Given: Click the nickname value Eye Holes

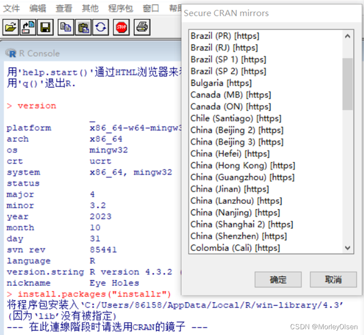Looking at the screenshot, I should pyautogui.click(x=114, y=283).
